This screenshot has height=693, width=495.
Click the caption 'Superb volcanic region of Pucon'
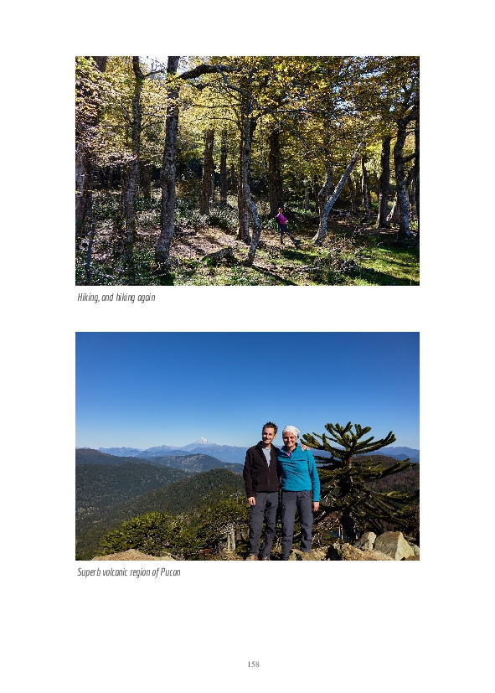pyautogui.click(x=128, y=572)
